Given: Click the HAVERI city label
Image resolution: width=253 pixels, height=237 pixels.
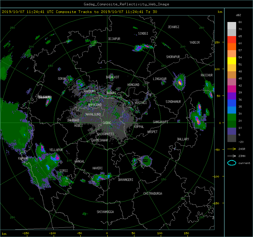Looking at the screenshot, I should (x=98, y=169).
